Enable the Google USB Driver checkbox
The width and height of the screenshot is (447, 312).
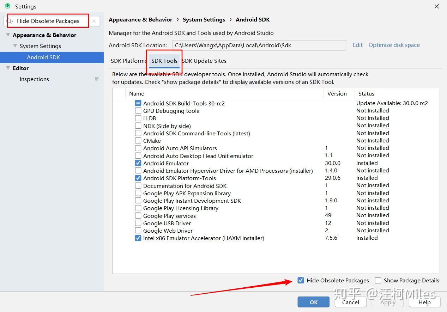(x=138, y=223)
